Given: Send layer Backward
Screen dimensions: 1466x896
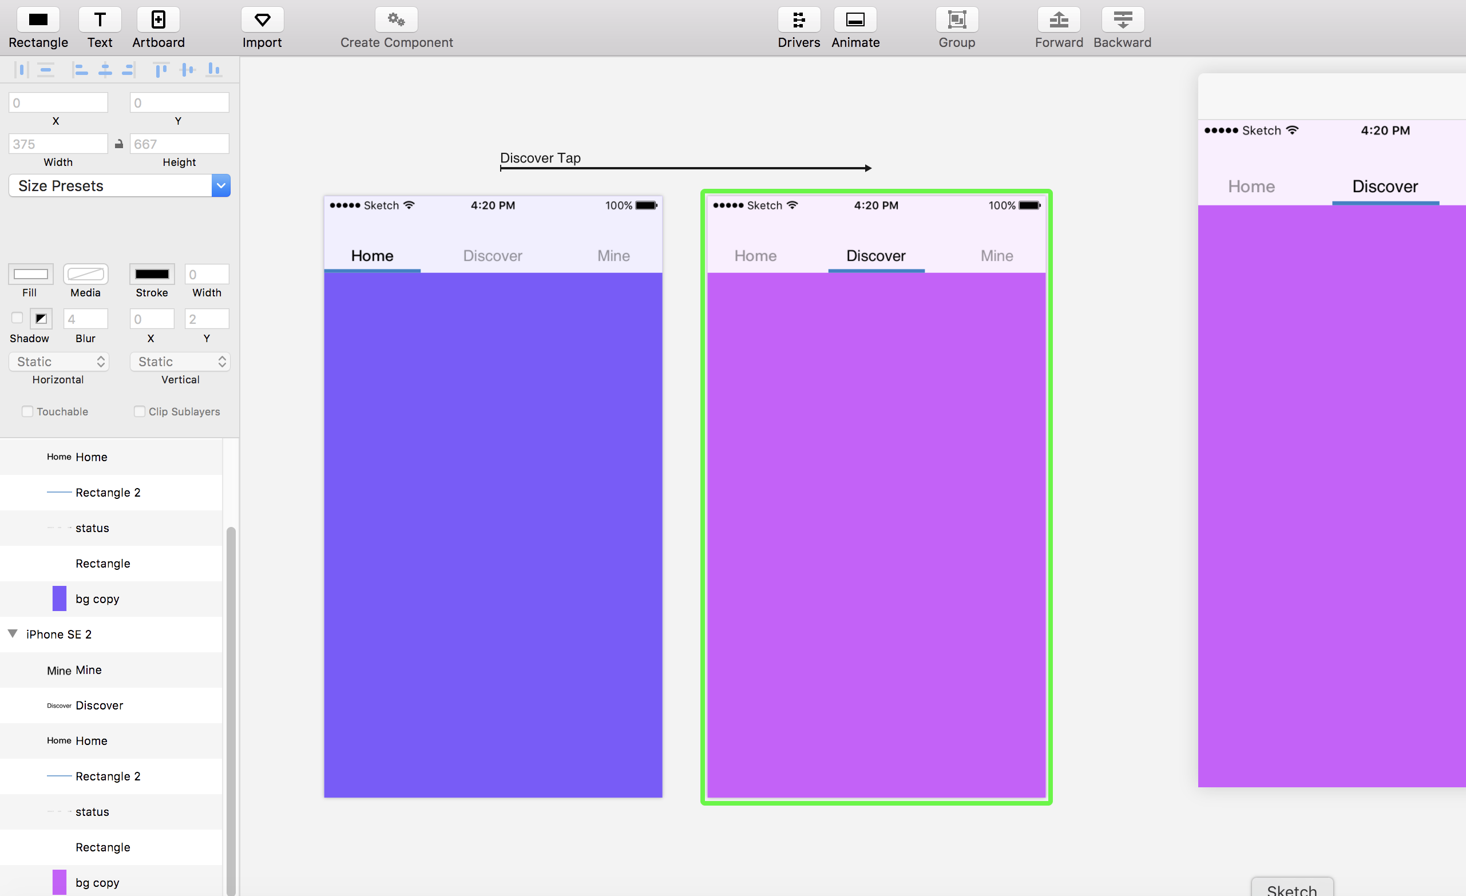Looking at the screenshot, I should 1122,19.
